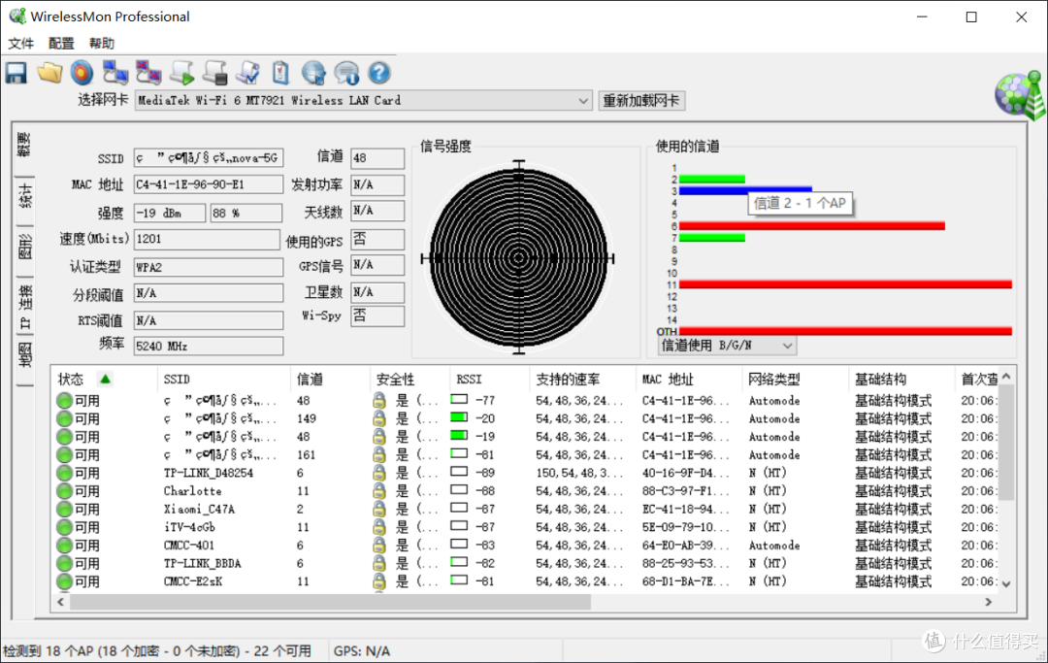Click the red channel 6 usage bar
Image resolution: width=1048 pixels, height=663 pixels.
click(811, 226)
